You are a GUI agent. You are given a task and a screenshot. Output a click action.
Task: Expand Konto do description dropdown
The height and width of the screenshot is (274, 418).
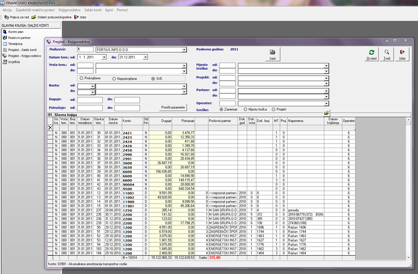click(x=184, y=92)
